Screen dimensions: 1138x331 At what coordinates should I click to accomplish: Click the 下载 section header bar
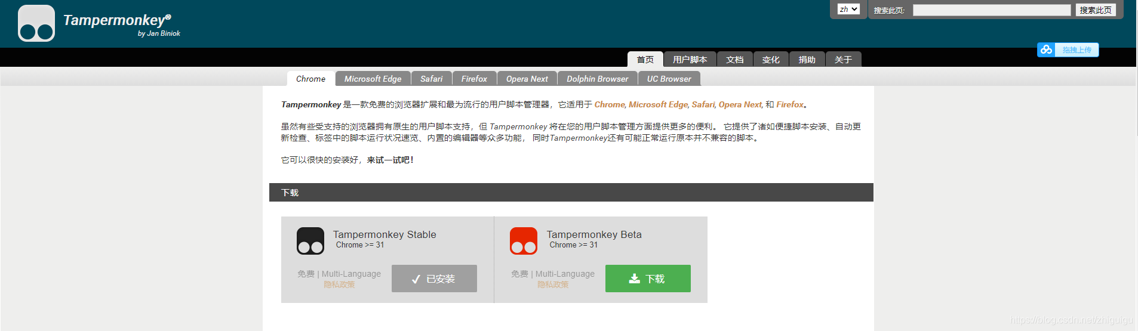click(x=571, y=193)
